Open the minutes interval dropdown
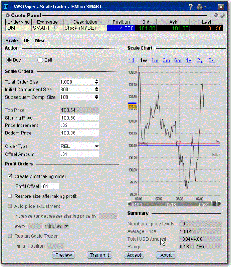The width and height of the screenshot is (231, 267). (x=66, y=226)
